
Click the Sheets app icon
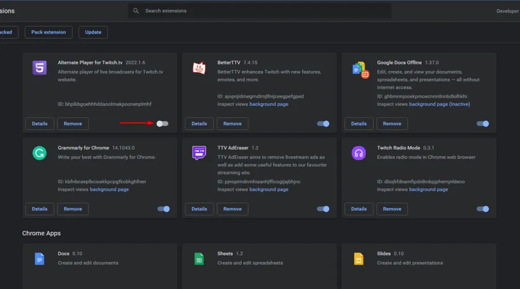point(199,259)
